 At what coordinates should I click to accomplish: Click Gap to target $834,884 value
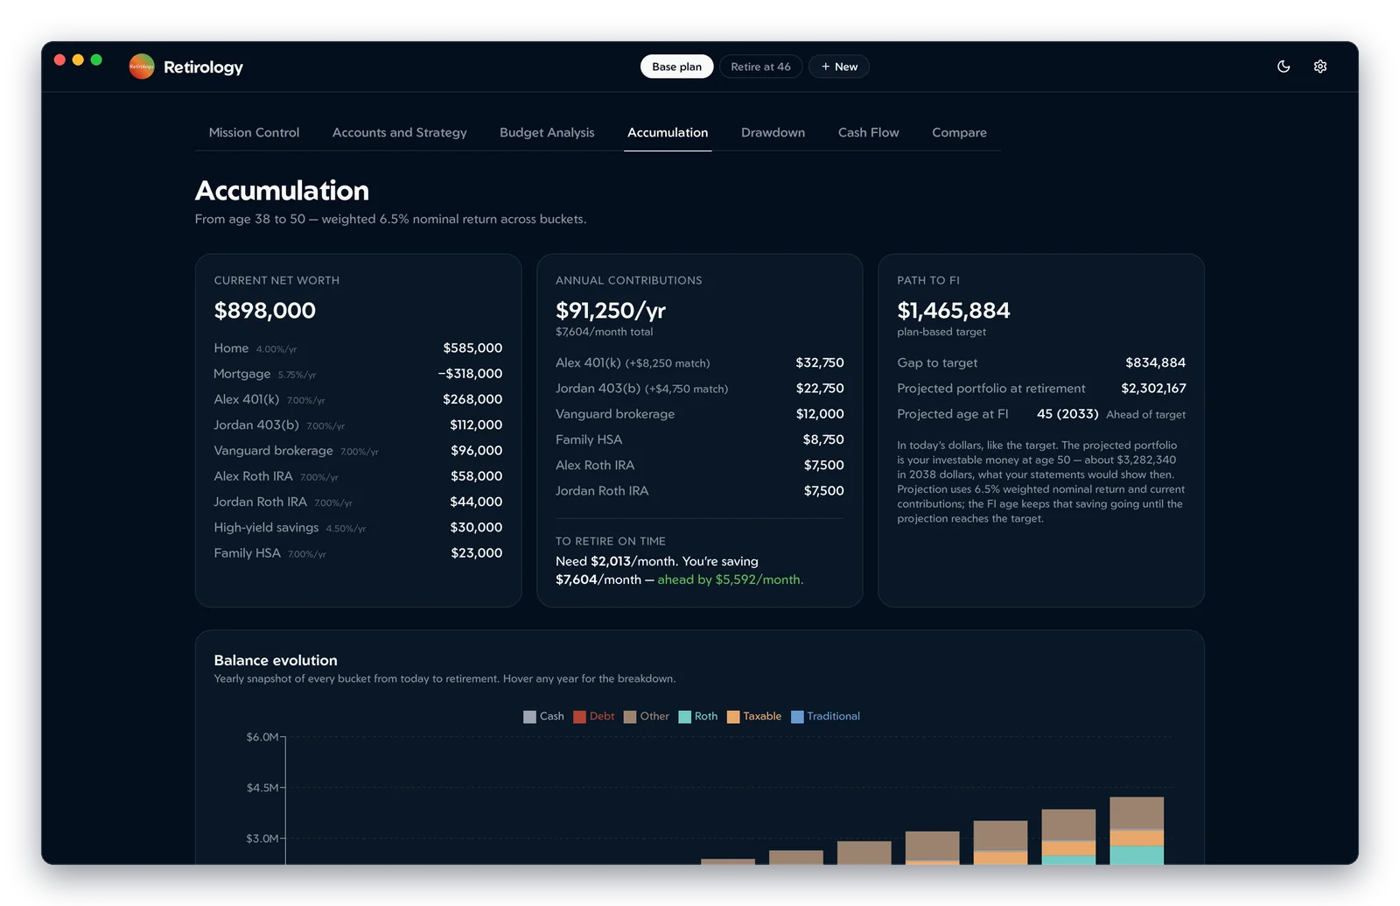point(1155,362)
